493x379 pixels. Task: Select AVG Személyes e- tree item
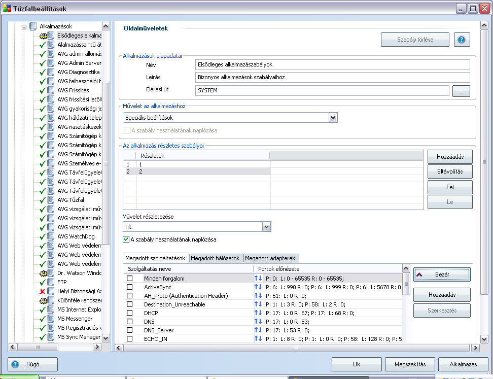click(79, 163)
